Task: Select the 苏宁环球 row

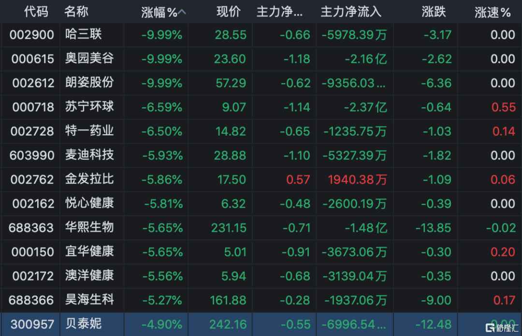Action: click(x=261, y=107)
